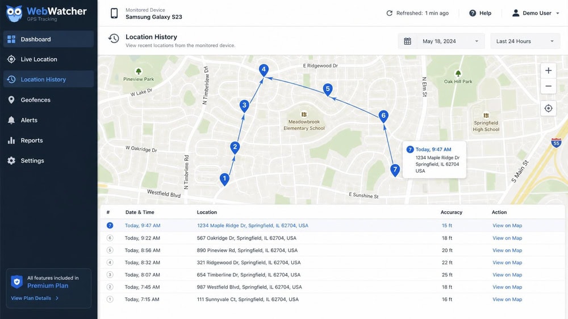The height and width of the screenshot is (319, 568).
Task: Zoom in on the map
Action: point(549,70)
